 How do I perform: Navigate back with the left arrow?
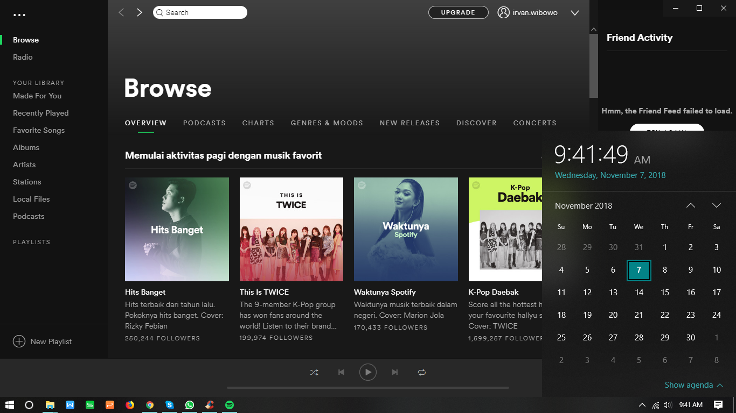122,12
